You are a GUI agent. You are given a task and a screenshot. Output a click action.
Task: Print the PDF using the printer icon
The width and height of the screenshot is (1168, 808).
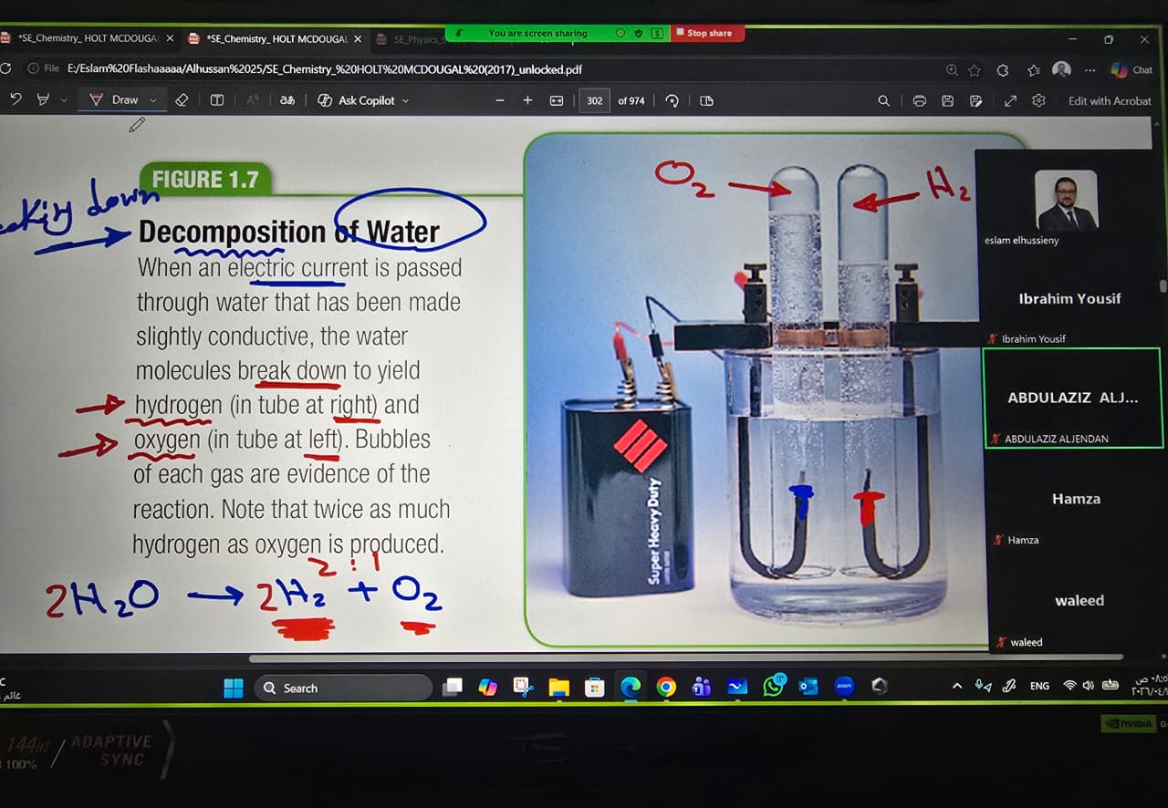tap(919, 101)
